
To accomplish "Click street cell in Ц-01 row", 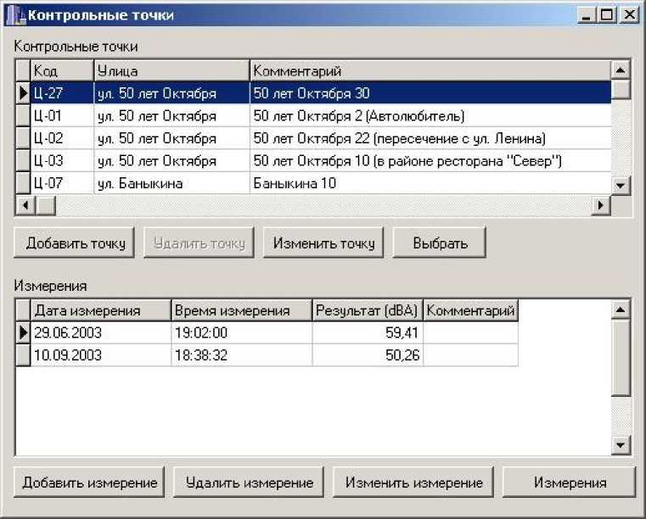I will 171,115.
